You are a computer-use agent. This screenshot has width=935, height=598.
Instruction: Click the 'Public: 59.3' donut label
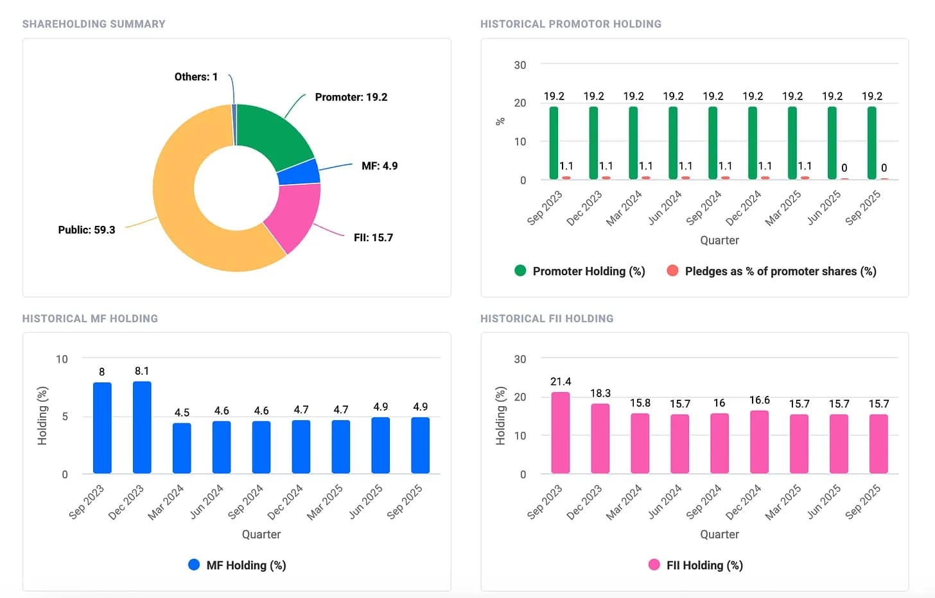[x=87, y=230]
